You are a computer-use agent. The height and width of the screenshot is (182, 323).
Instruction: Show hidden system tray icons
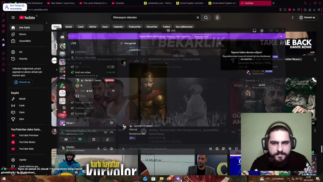(x=289, y=179)
